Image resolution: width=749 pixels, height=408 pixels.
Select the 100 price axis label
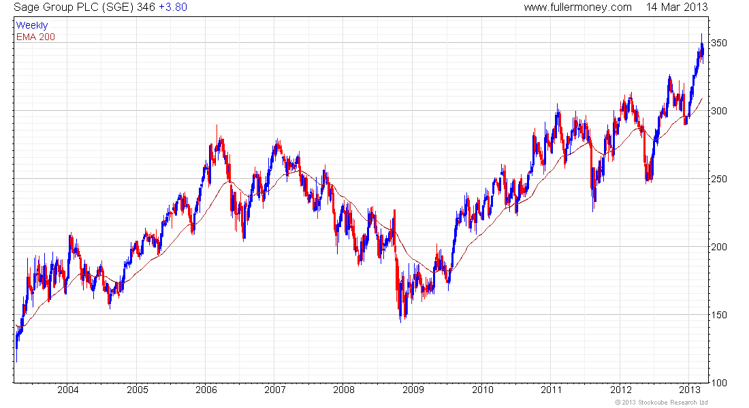pos(719,383)
